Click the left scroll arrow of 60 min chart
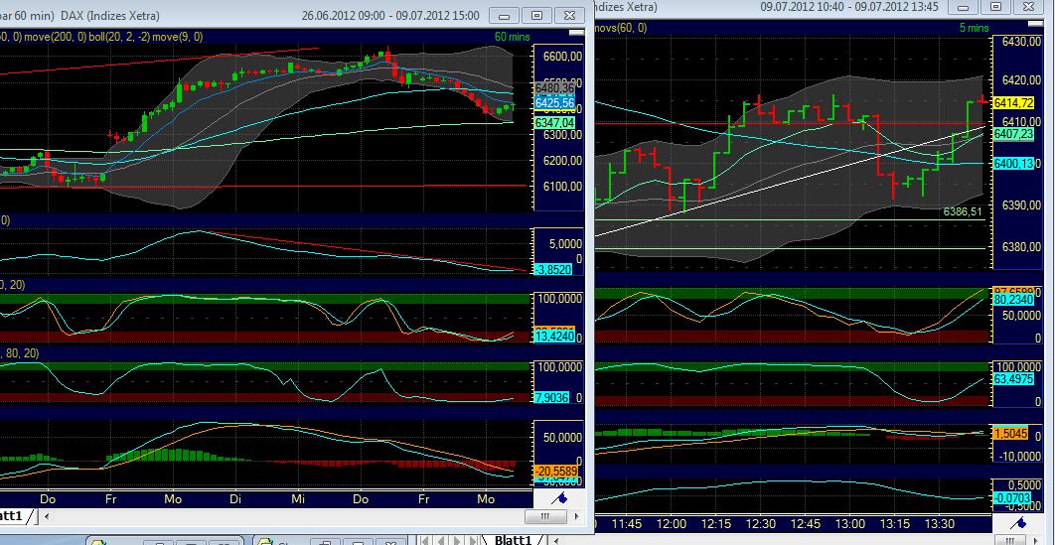The image size is (1055, 545). click(x=46, y=516)
